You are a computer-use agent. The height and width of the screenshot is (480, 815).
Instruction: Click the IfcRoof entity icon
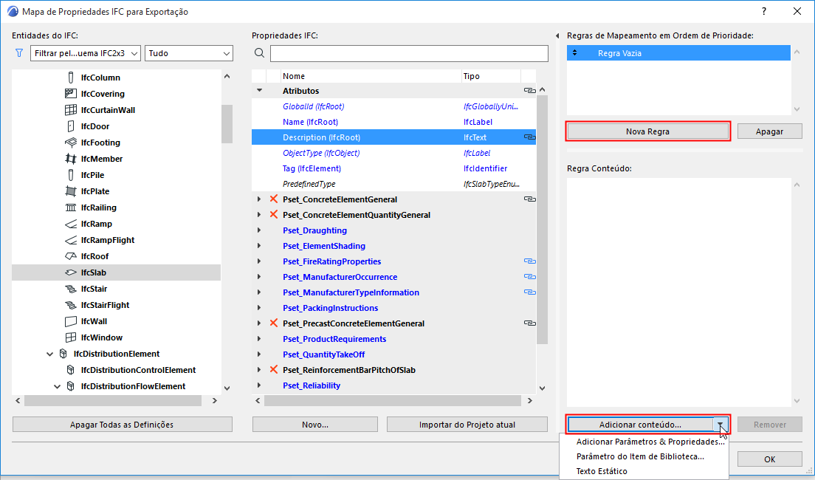tap(71, 256)
